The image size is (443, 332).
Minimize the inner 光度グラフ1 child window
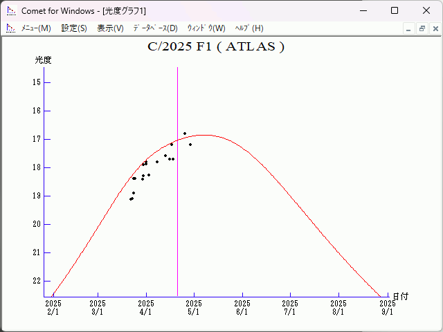point(408,29)
